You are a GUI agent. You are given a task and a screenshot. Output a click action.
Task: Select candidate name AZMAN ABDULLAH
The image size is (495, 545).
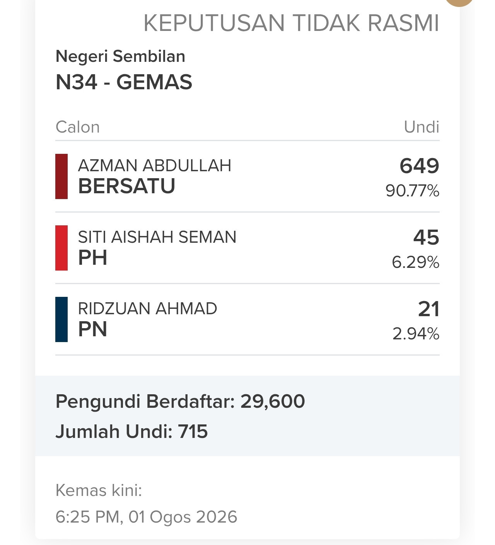click(x=155, y=165)
